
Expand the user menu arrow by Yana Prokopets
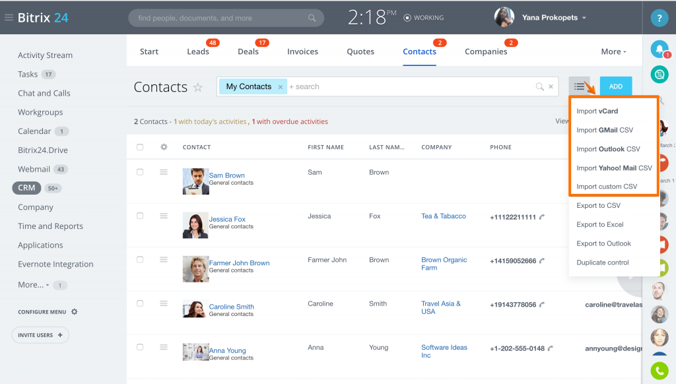point(584,18)
